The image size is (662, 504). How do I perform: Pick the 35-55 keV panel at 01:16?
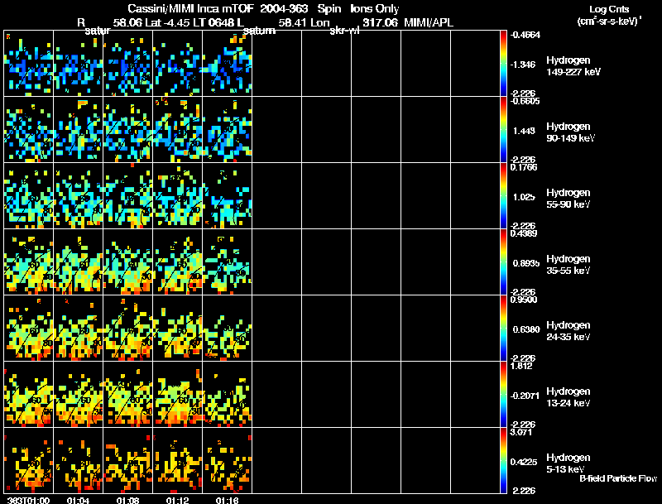pos(227,262)
